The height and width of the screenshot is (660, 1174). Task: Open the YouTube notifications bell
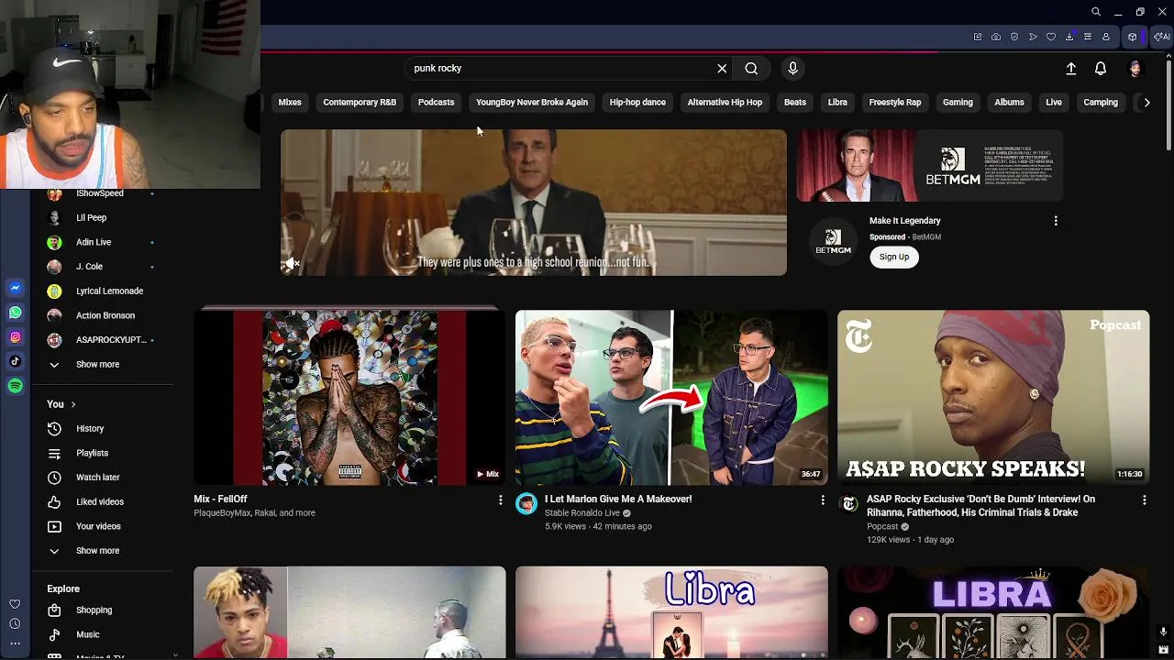coord(1101,69)
